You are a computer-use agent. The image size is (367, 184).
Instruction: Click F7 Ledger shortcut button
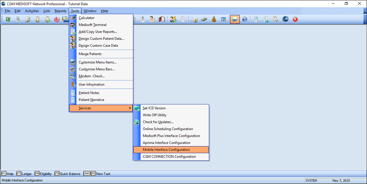coord(24,174)
